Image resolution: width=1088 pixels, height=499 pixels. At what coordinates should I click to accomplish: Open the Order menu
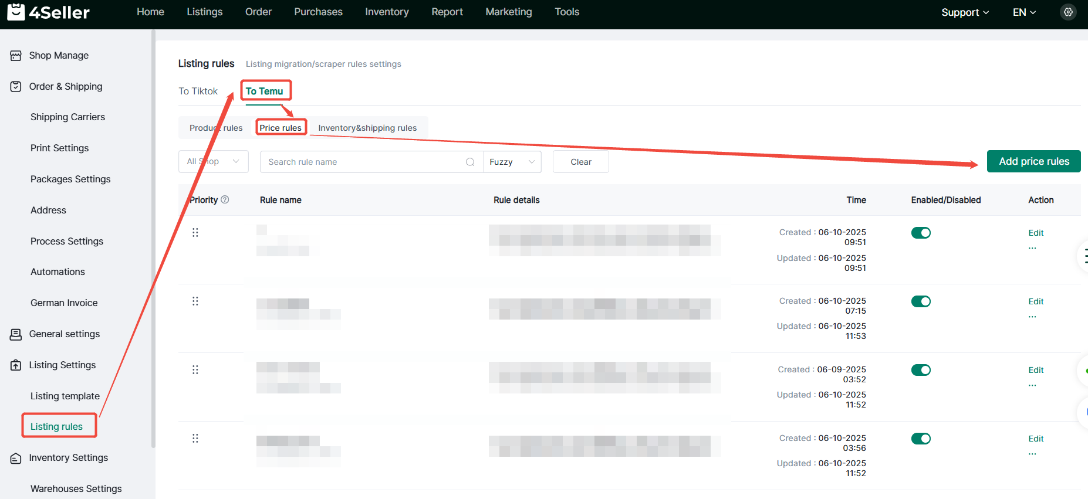point(259,12)
